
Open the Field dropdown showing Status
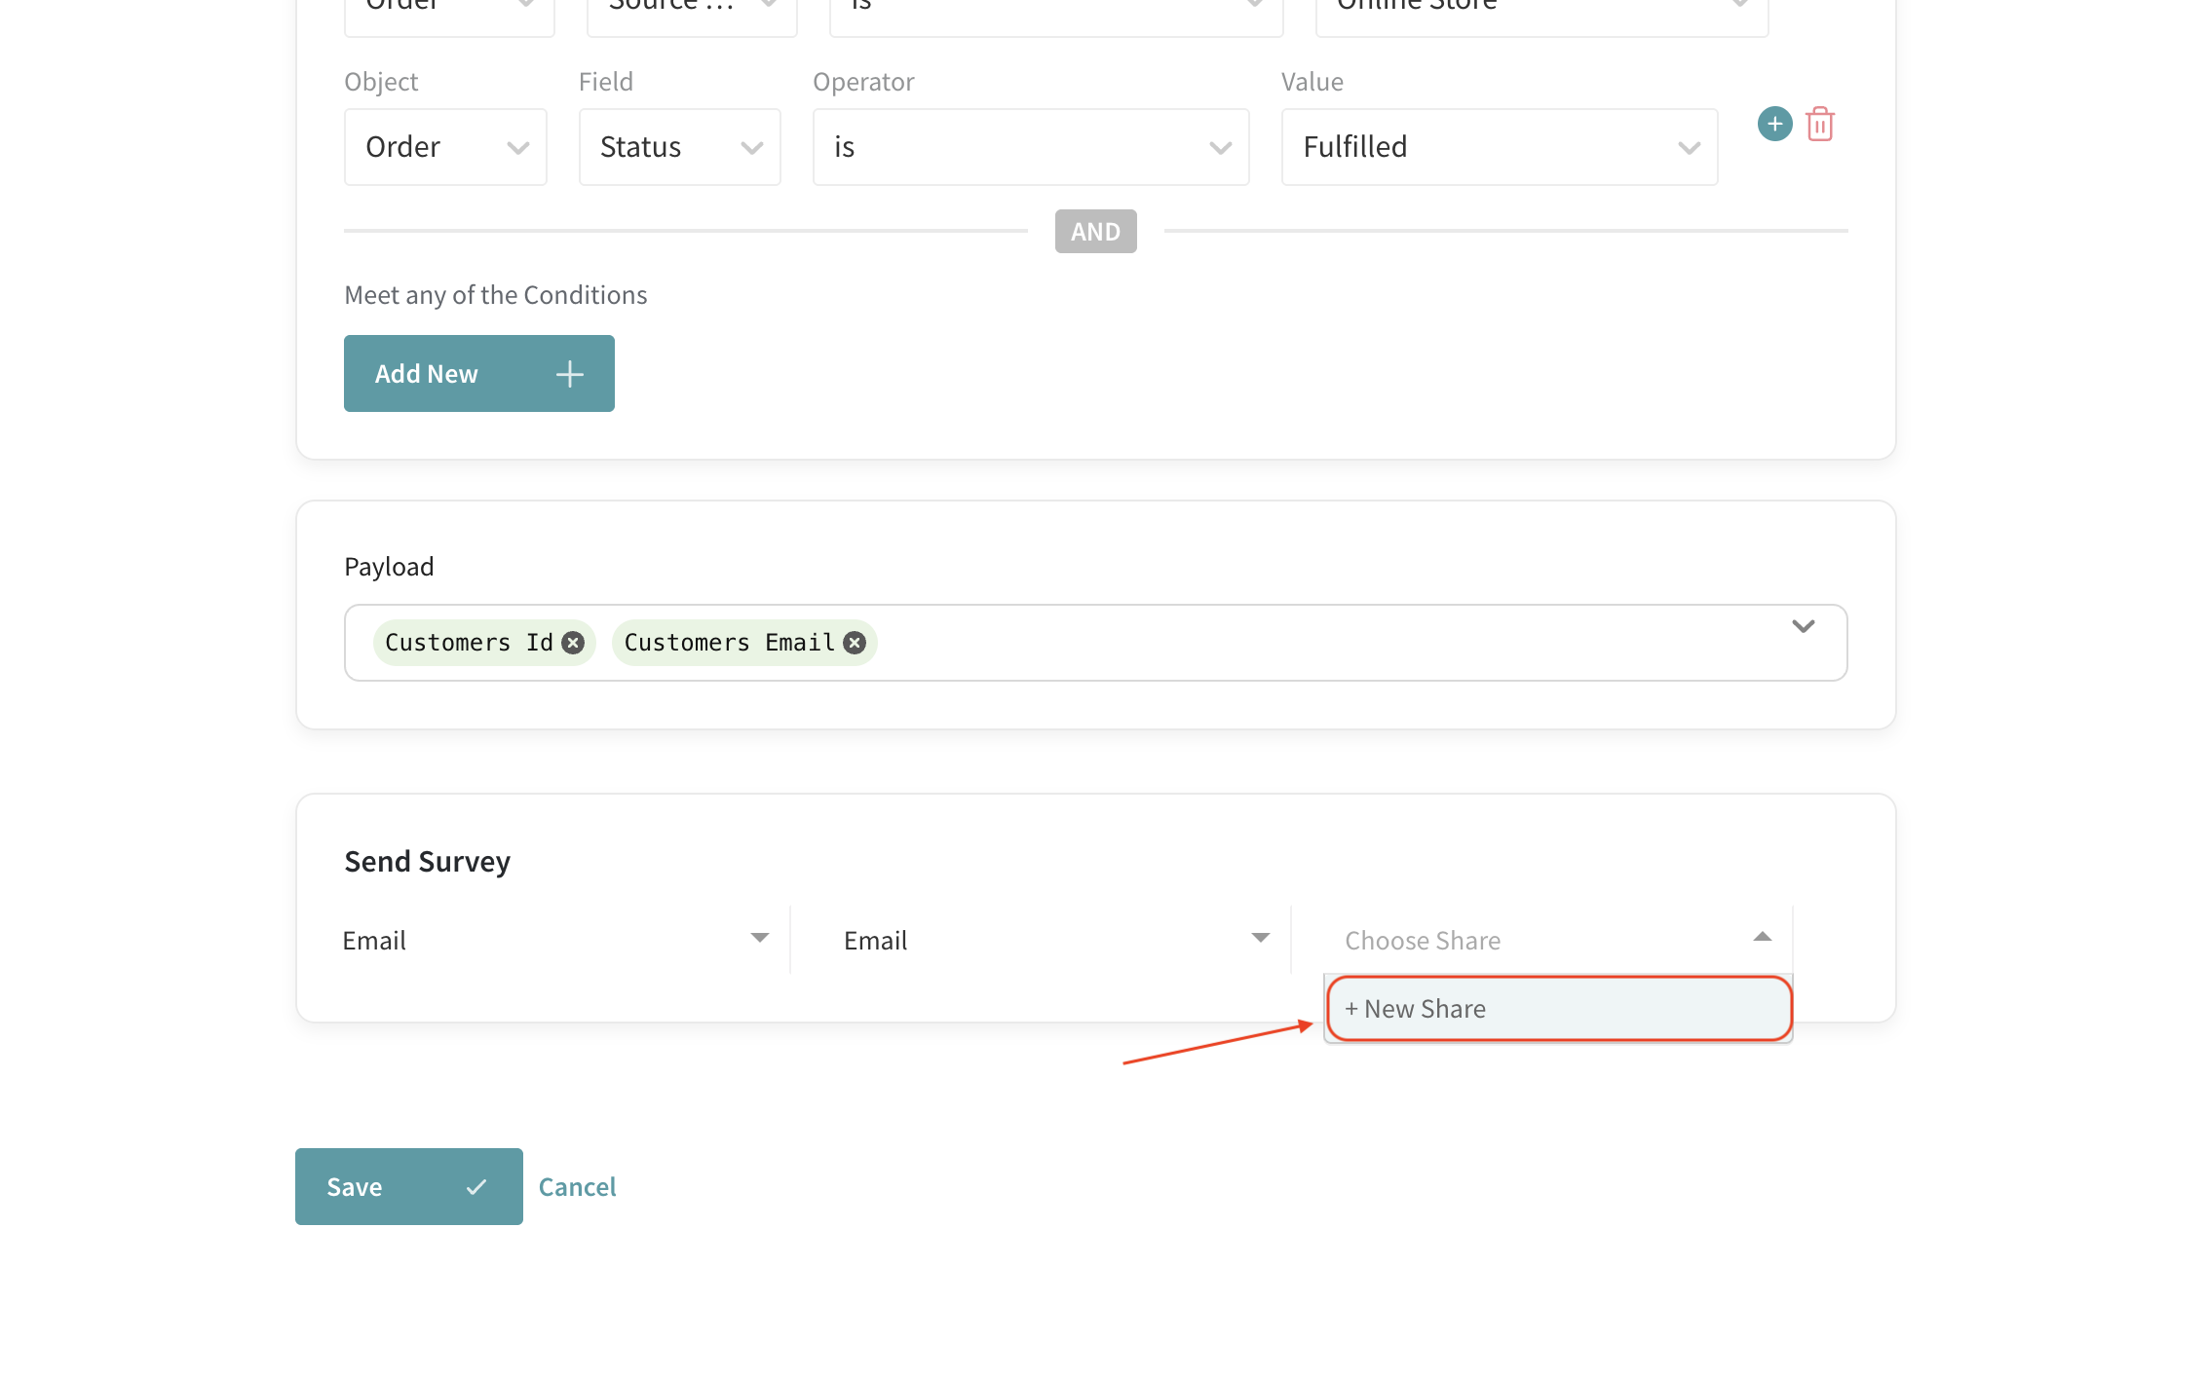click(x=679, y=147)
